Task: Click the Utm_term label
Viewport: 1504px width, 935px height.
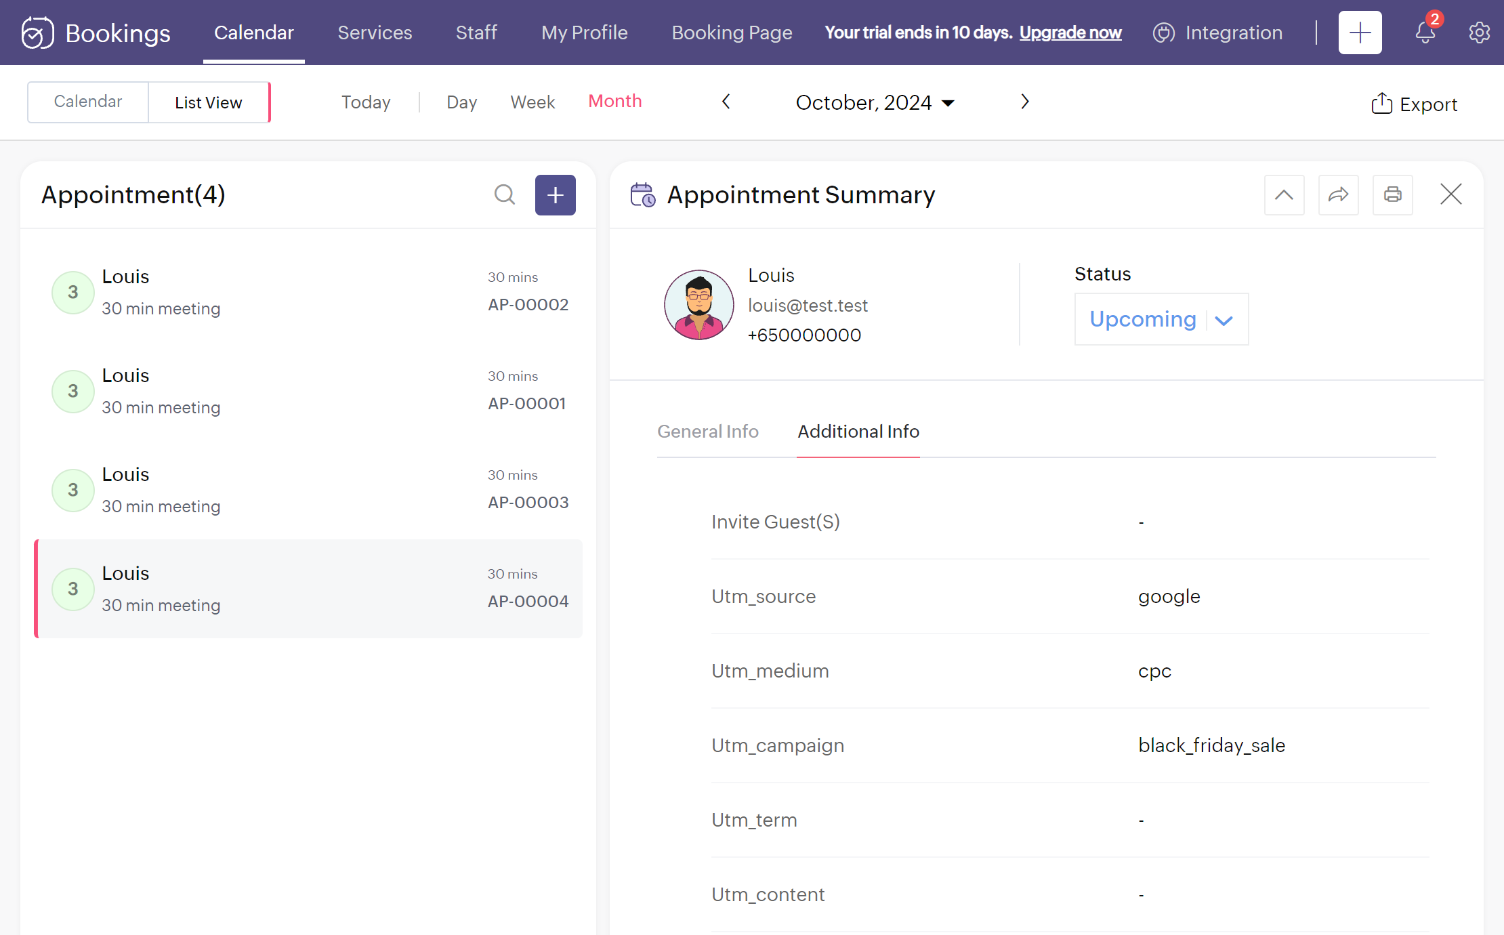Action: (754, 820)
